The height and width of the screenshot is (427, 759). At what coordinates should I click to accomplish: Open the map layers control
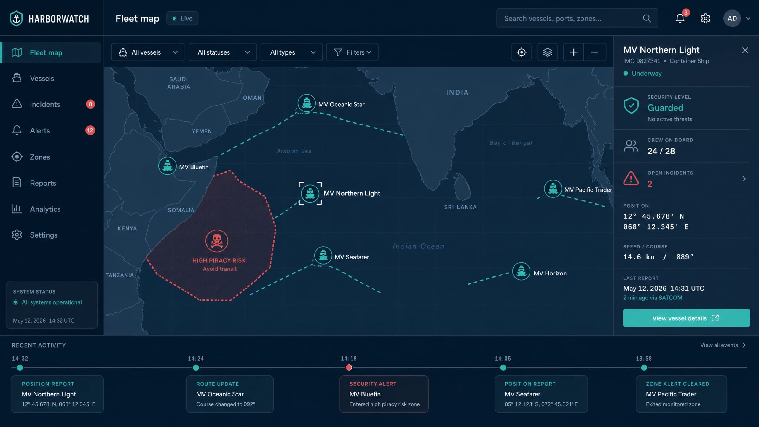tap(547, 52)
